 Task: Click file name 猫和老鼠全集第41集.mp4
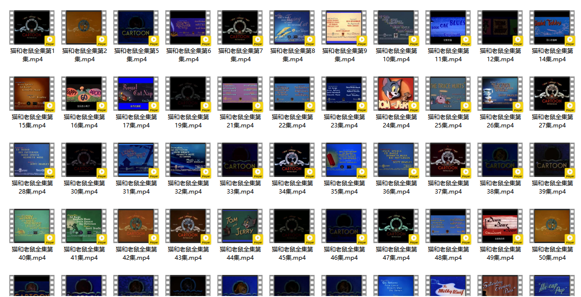pos(84,253)
